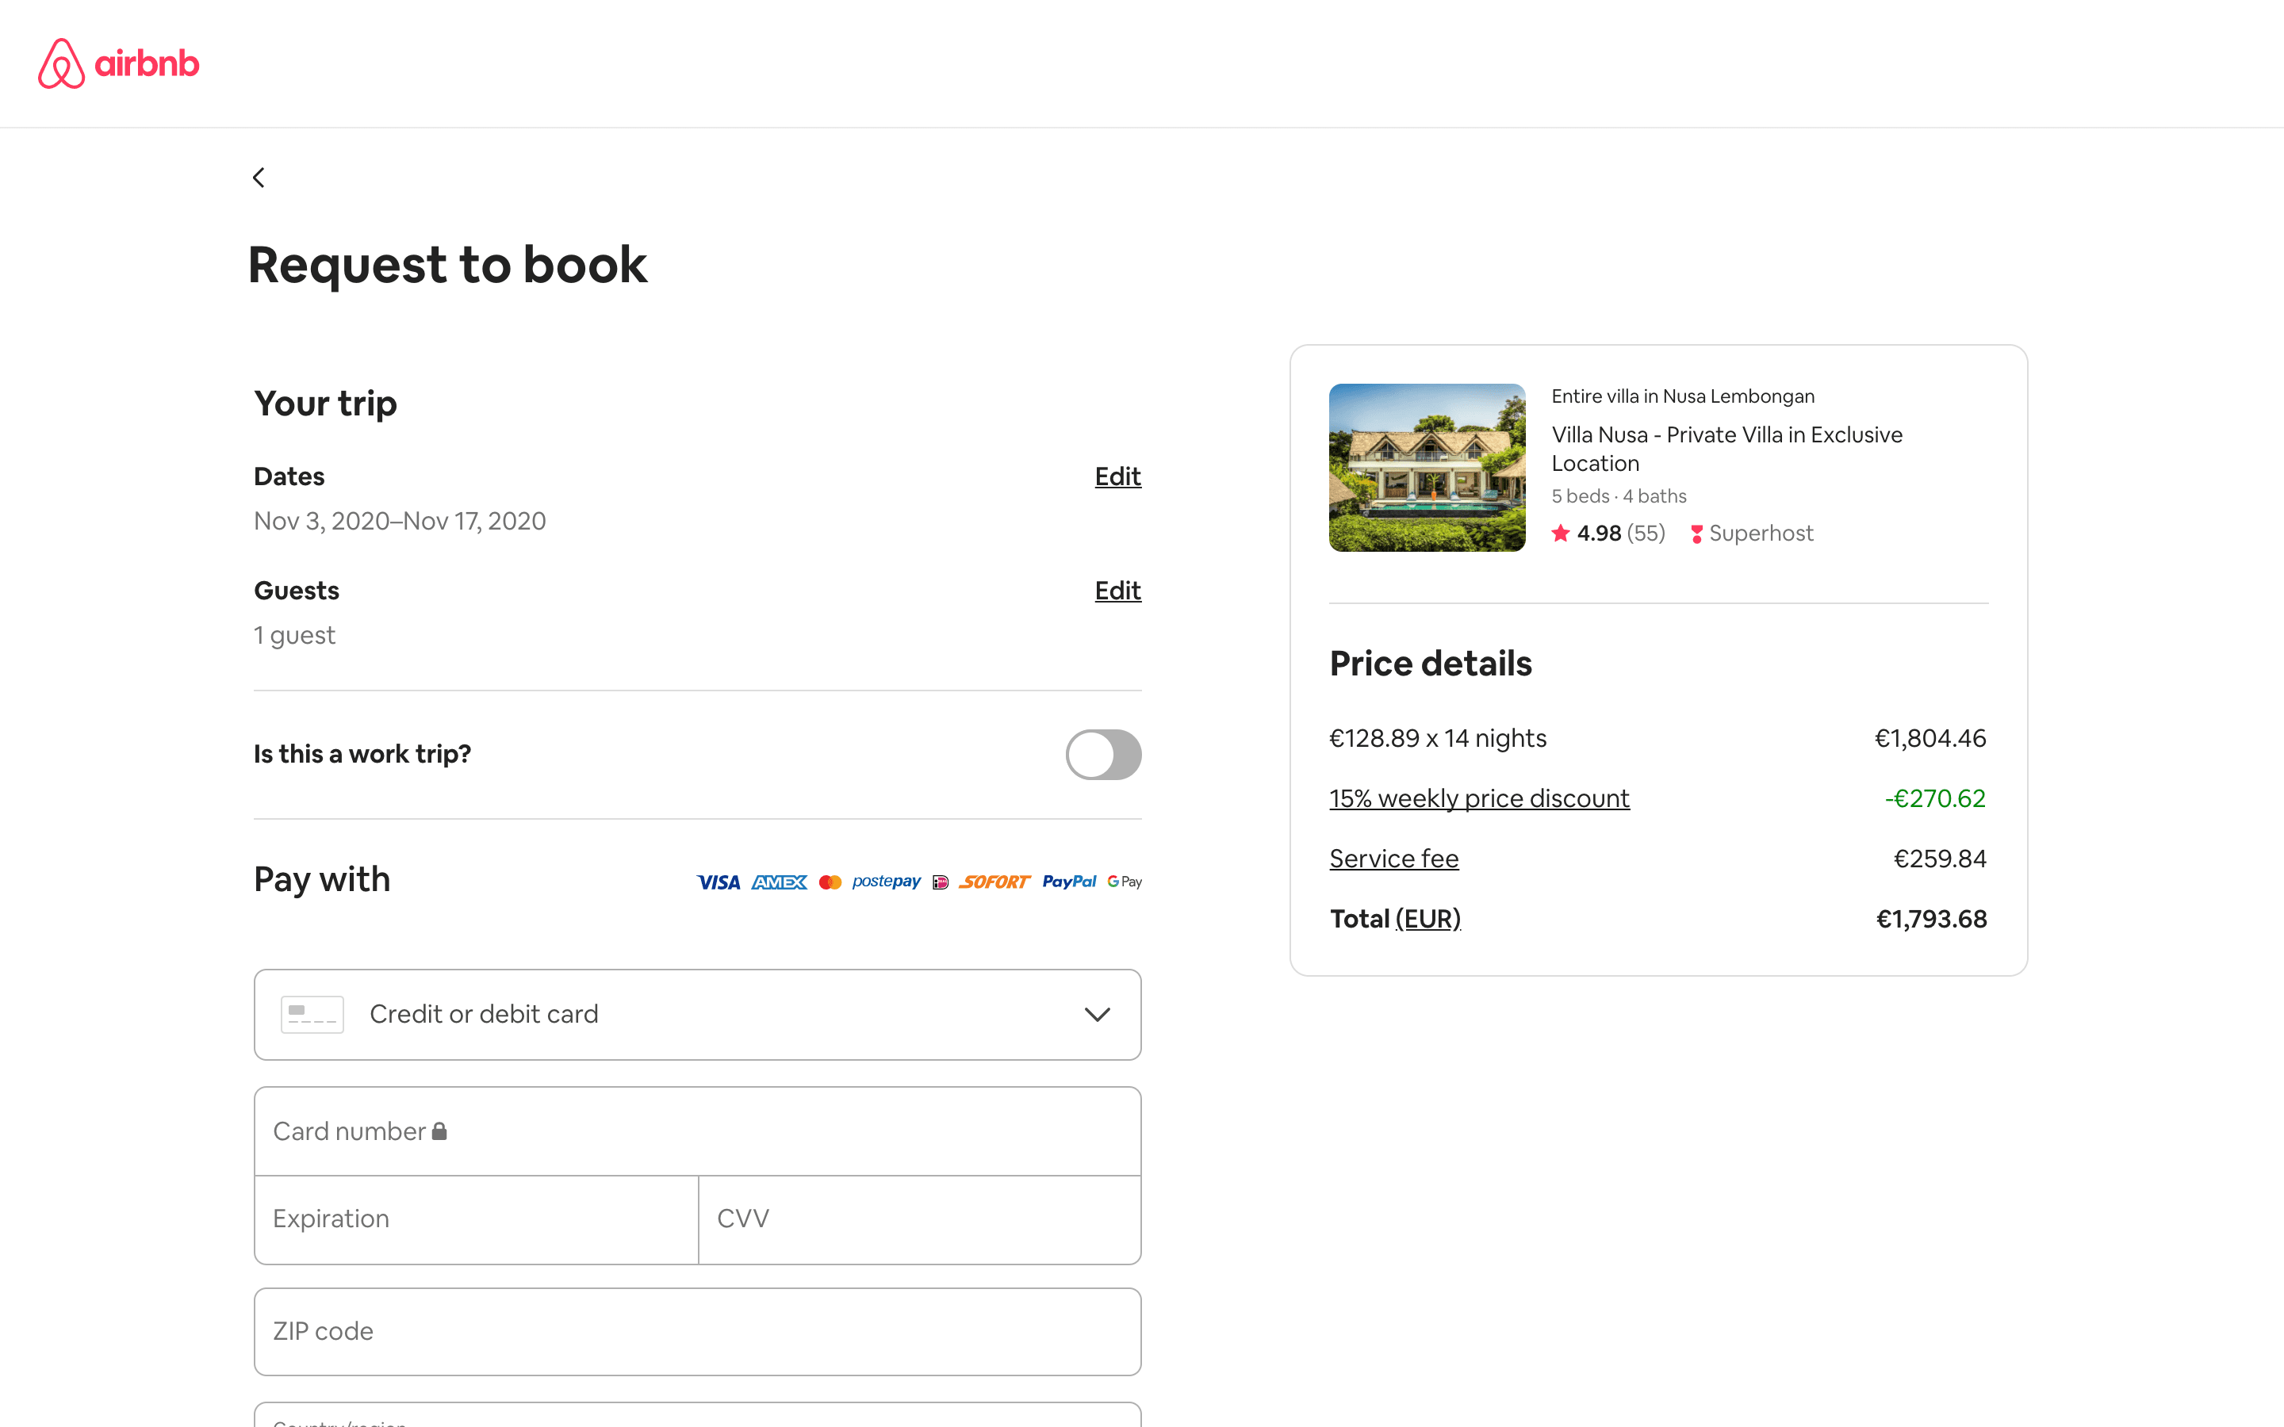
Task: Open the 15% weekly price discount details
Action: click(x=1478, y=798)
